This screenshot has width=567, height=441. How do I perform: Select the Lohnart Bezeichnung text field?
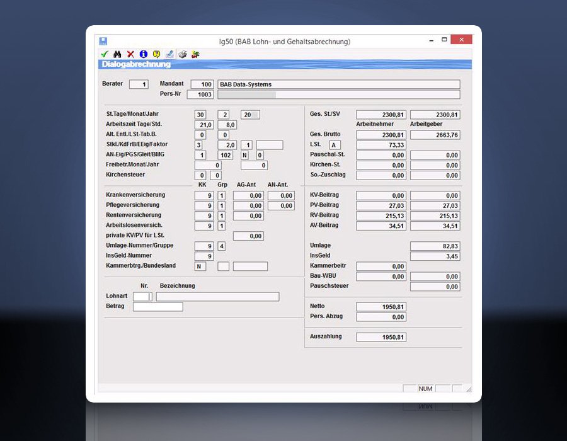coord(217,297)
